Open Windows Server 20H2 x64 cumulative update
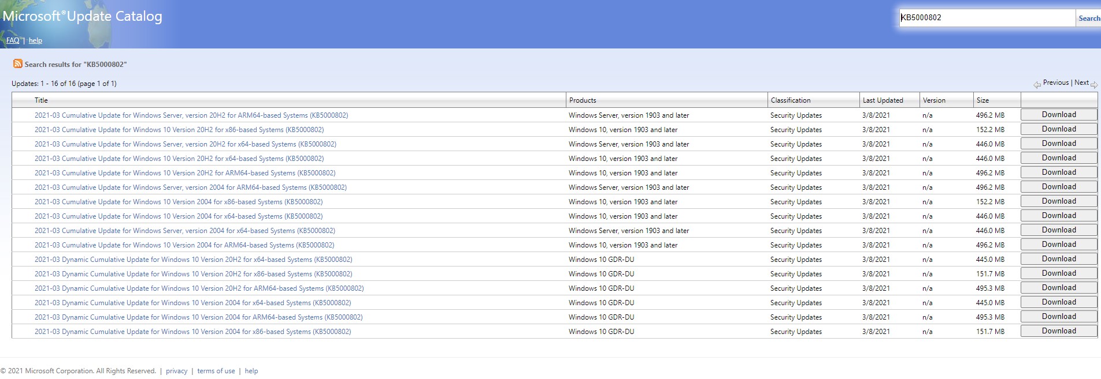Image resolution: width=1101 pixels, height=379 pixels. (186, 144)
